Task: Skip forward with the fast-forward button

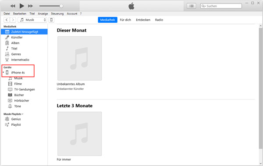Action: (30, 6)
